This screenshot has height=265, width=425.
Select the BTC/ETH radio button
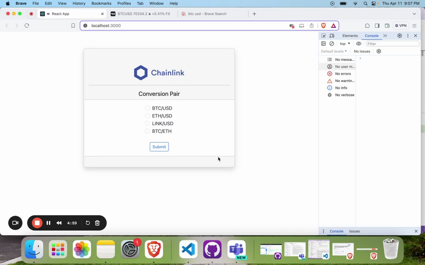pyautogui.click(x=147, y=131)
